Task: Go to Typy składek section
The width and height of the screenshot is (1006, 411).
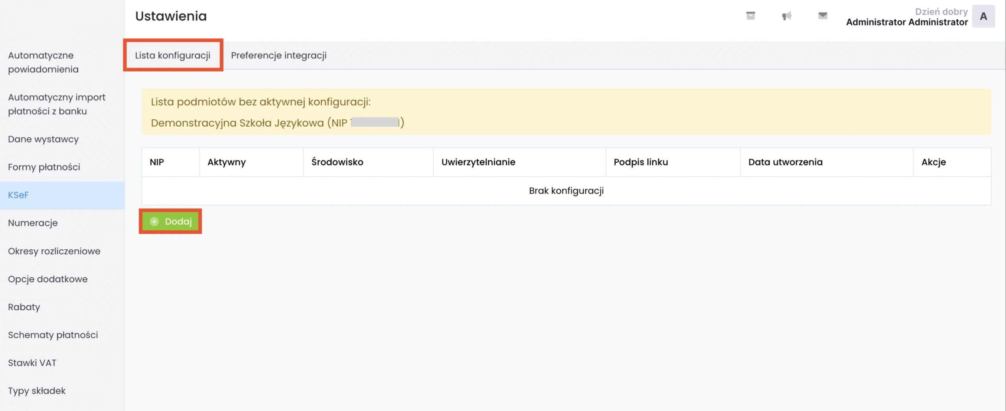Action: (x=37, y=391)
